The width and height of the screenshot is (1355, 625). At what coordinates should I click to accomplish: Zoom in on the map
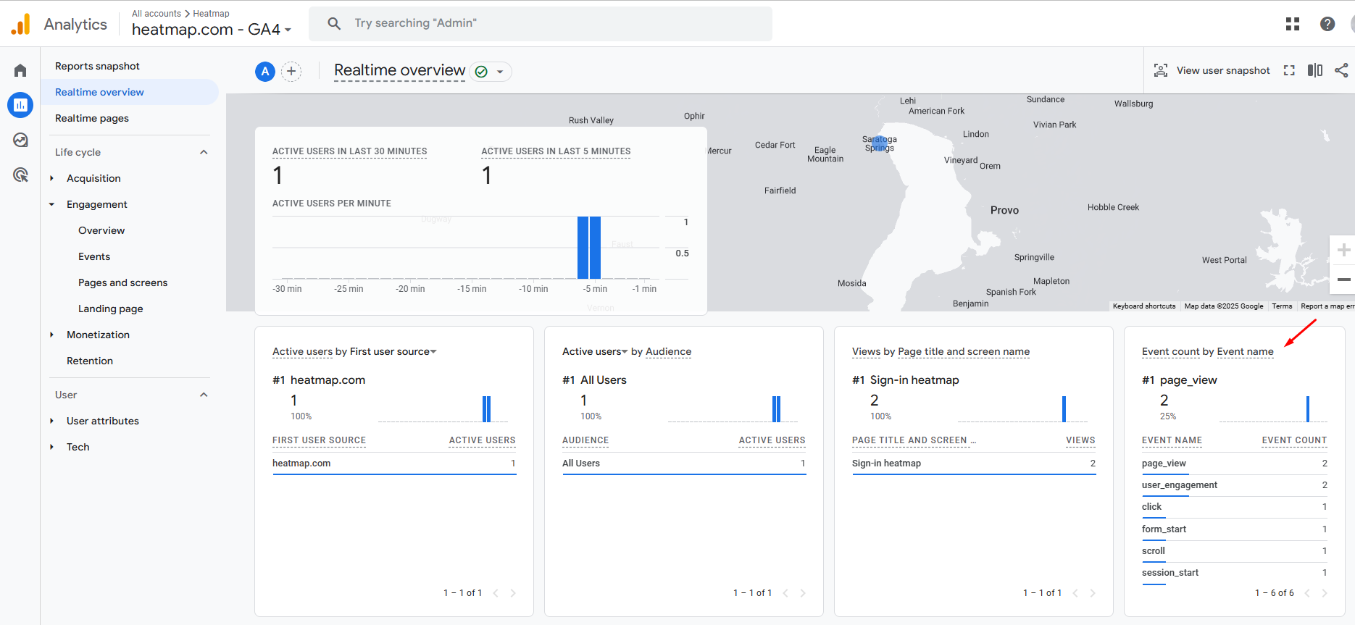coord(1343,250)
